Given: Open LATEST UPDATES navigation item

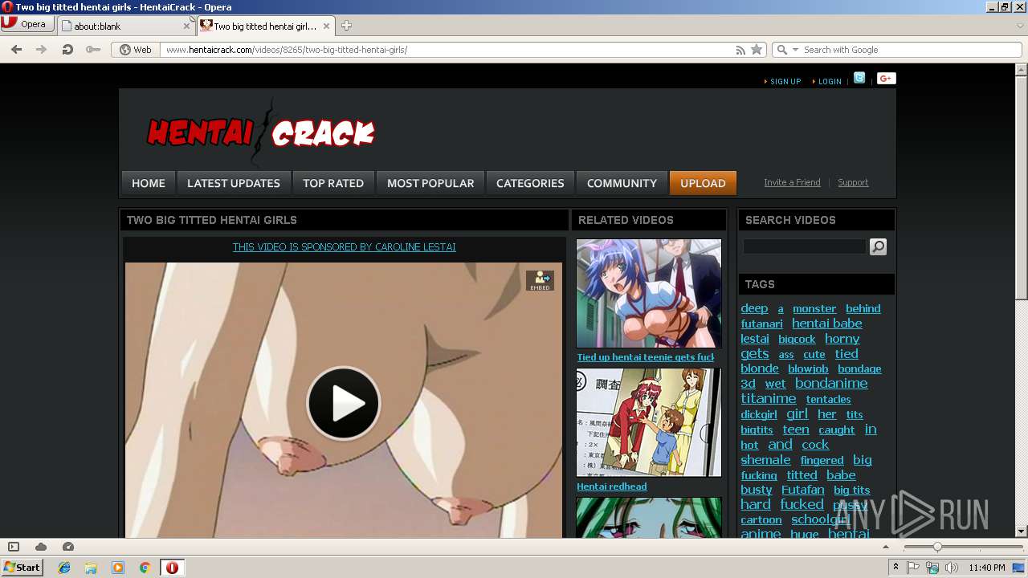Looking at the screenshot, I should [234, 183].
